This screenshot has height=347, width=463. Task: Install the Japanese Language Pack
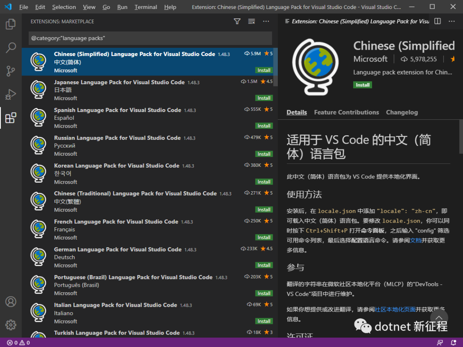pos(264,98)
